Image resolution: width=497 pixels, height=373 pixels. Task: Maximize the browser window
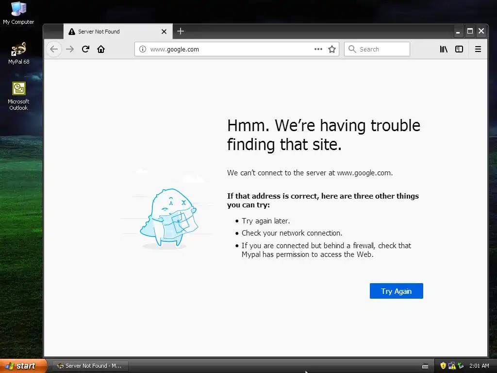pos(470,31)
